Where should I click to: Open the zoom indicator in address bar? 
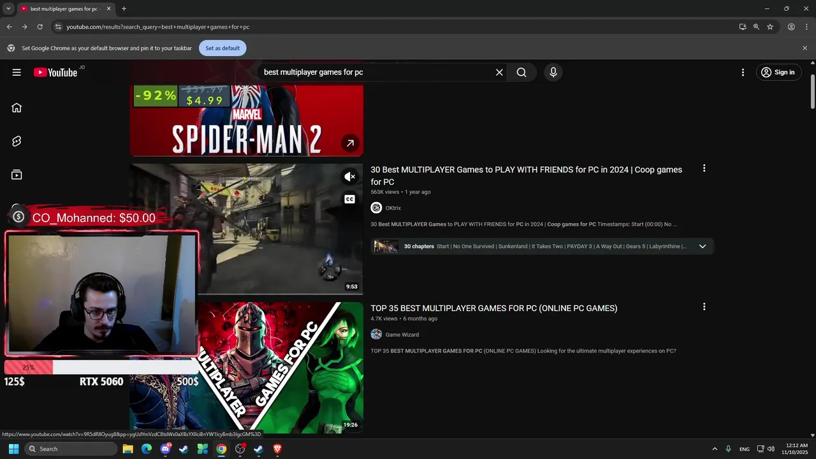coord(756,27)
